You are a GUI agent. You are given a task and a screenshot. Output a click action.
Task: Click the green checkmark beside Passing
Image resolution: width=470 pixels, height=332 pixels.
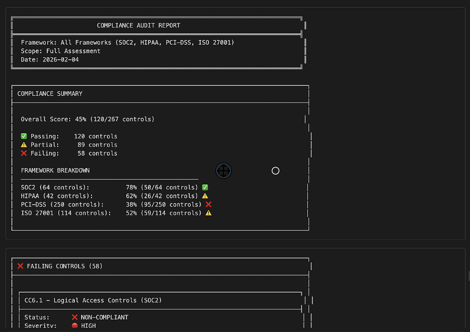[x=24, y=136]
